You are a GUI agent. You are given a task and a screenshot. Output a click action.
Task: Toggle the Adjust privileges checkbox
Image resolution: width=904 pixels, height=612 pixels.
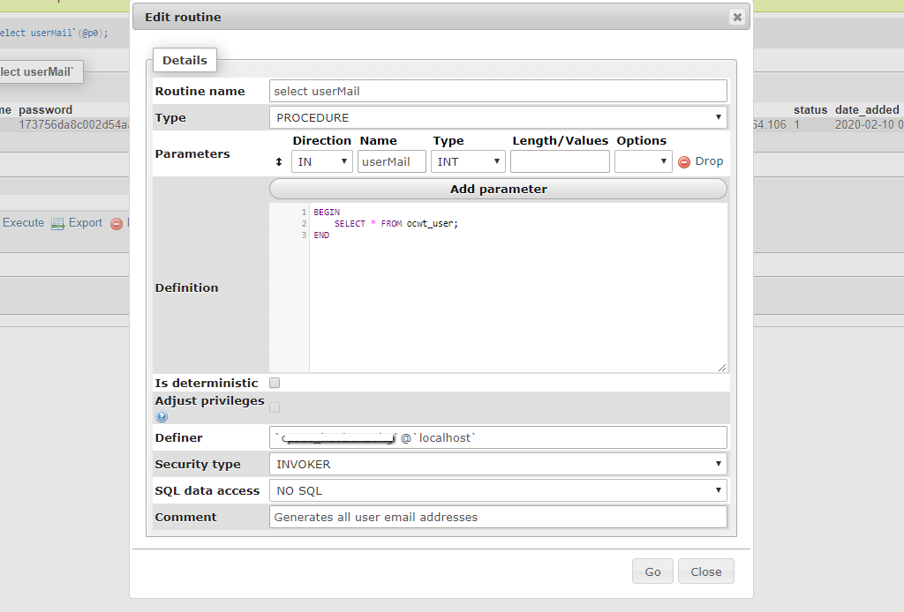(275, 407)
